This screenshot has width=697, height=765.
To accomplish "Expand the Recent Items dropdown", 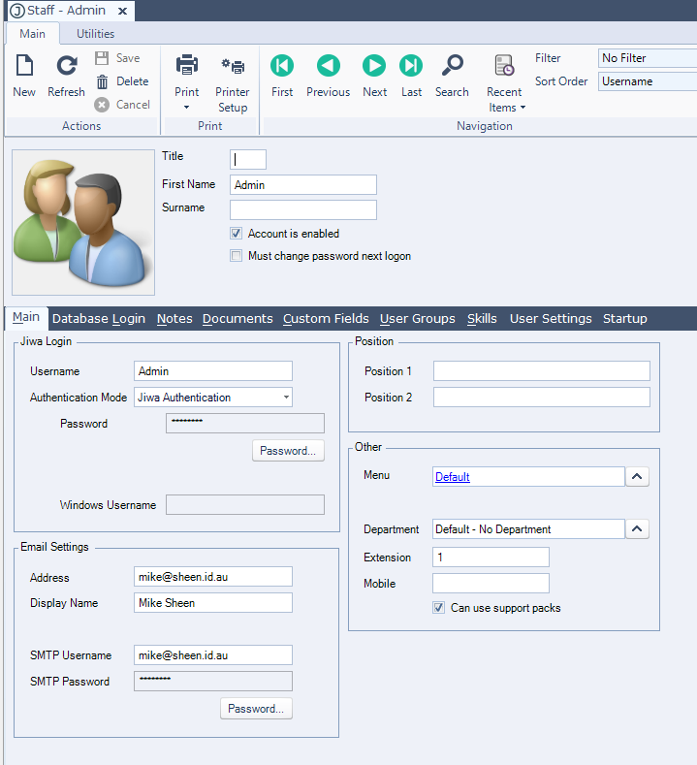I will (x=504, y=85).
